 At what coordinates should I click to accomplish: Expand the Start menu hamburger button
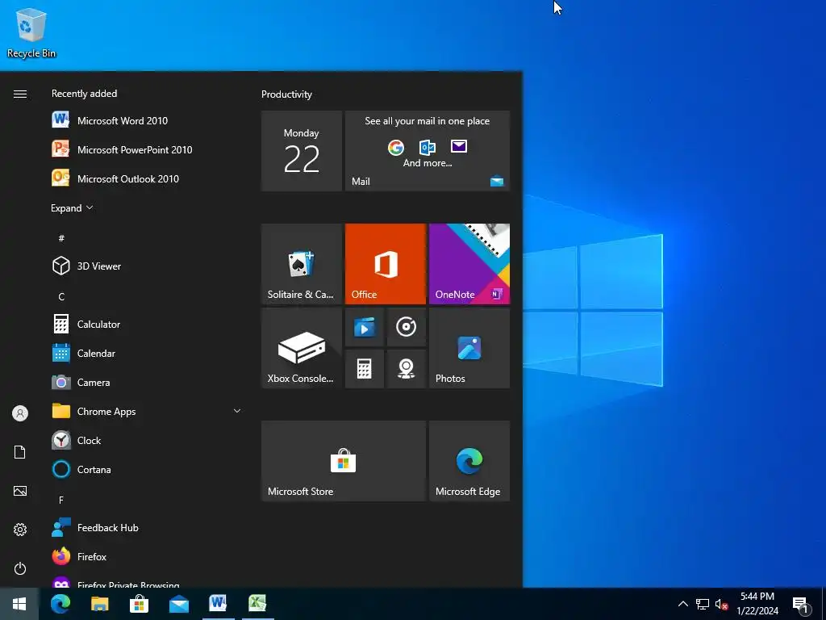tap(20, 94)
